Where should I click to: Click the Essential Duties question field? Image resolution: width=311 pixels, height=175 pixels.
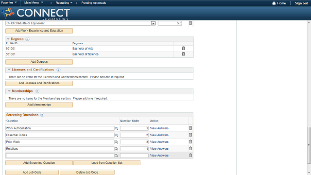pos(60,135)
